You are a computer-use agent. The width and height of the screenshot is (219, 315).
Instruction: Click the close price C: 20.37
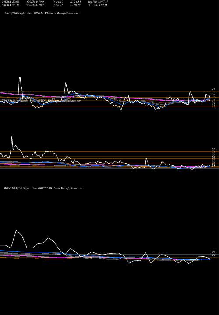pyautogui.click(x=58, y=5)
